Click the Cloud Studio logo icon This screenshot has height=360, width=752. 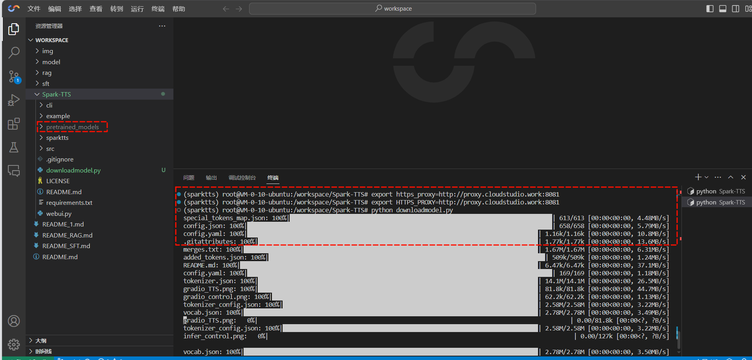(14, 8)
